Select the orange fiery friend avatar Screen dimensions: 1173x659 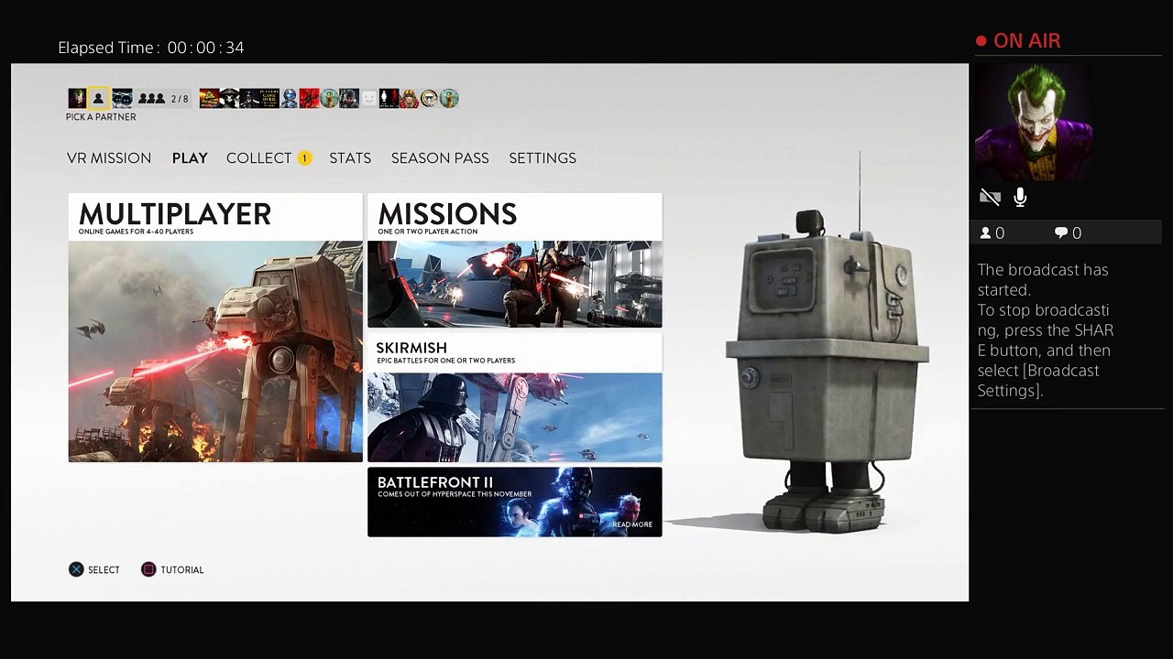coord(209,98)
